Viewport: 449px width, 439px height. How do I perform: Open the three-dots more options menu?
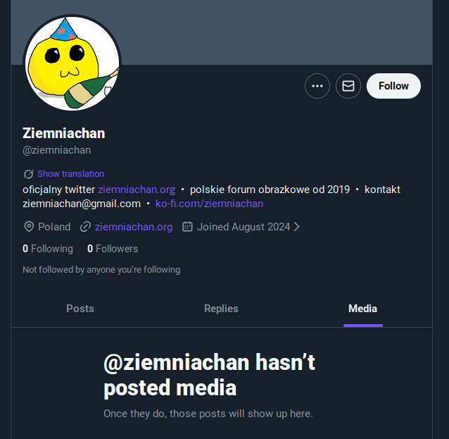317,86
